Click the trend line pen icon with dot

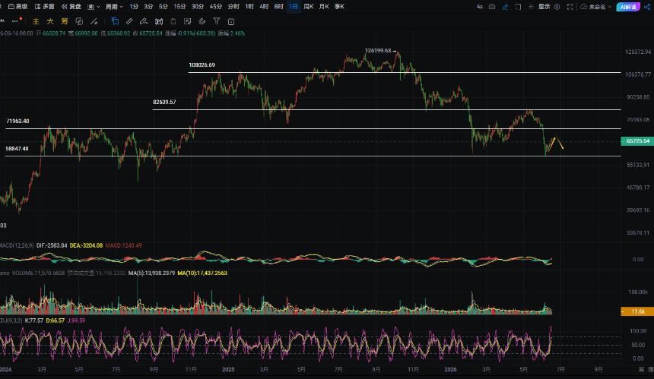[94, 21]
